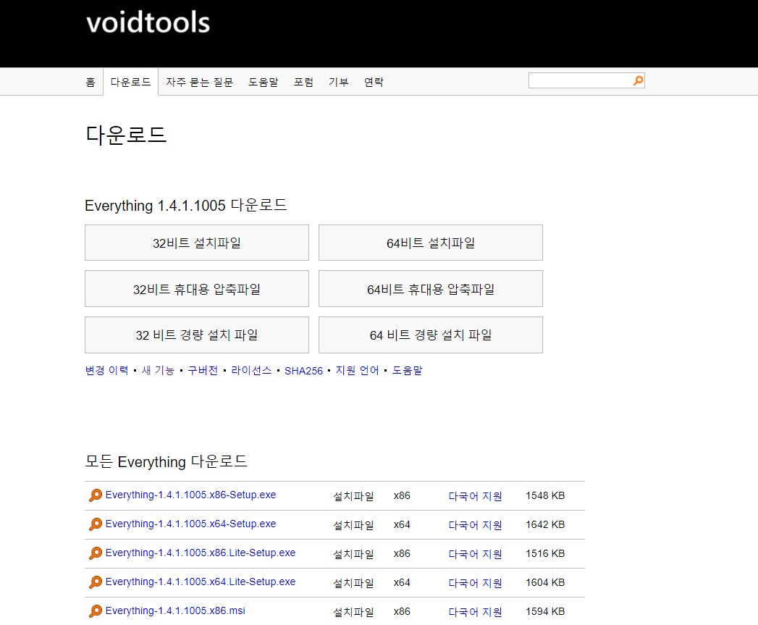This screenshot has width=758, height=625.
Task: Open the 변경 이력 link
Action: (x=107, y=371)
